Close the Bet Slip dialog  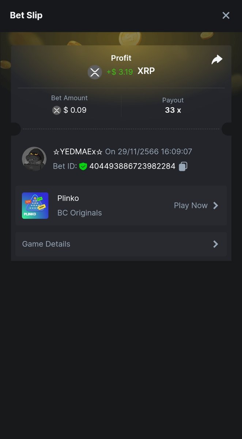pos(226,15)
